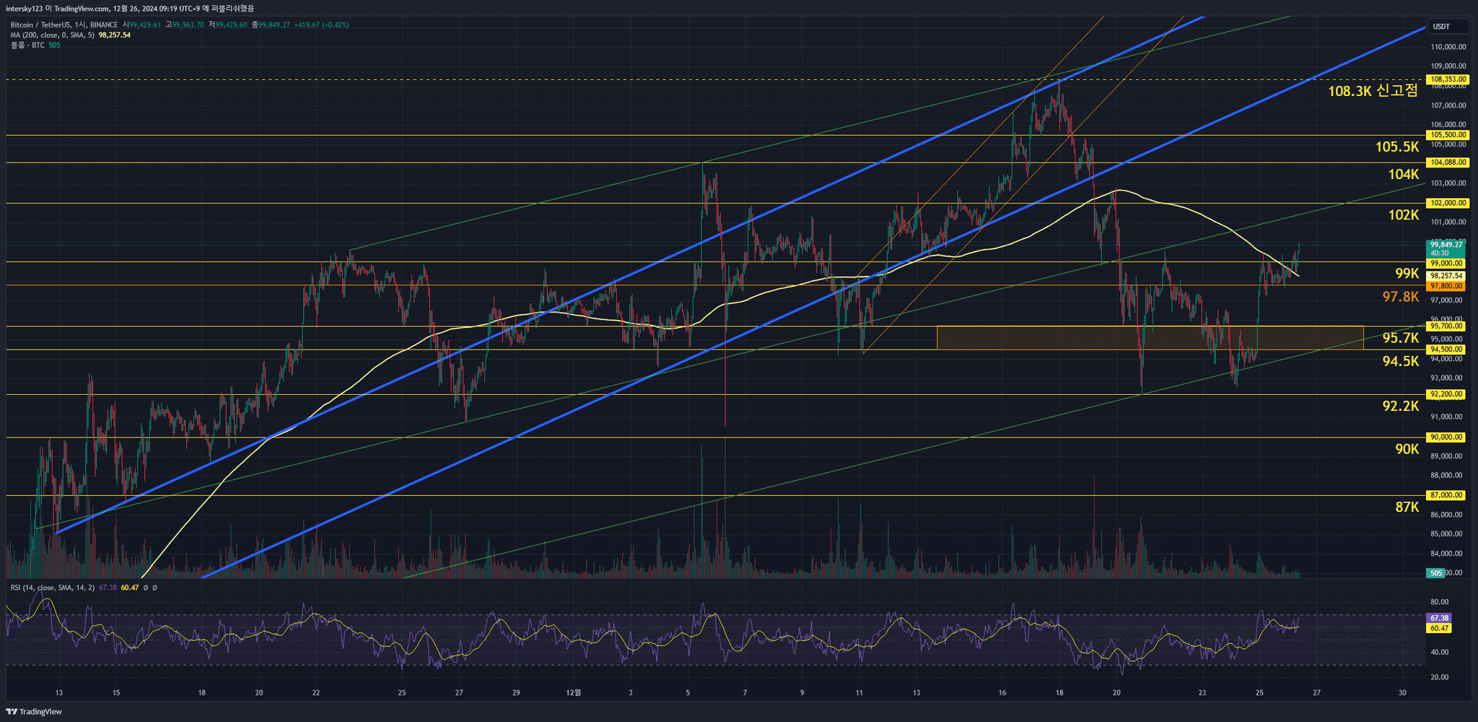Image resolution: width=1478 pixels, height=722 pixels.
Task: Select the RSI indicator legend label
Action: tap(52, 588)
